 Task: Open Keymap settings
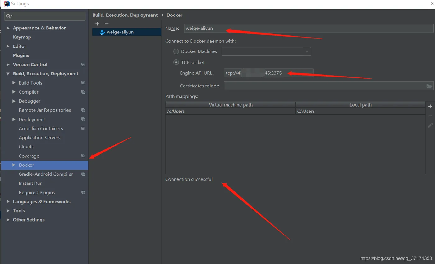click(22, 37)
